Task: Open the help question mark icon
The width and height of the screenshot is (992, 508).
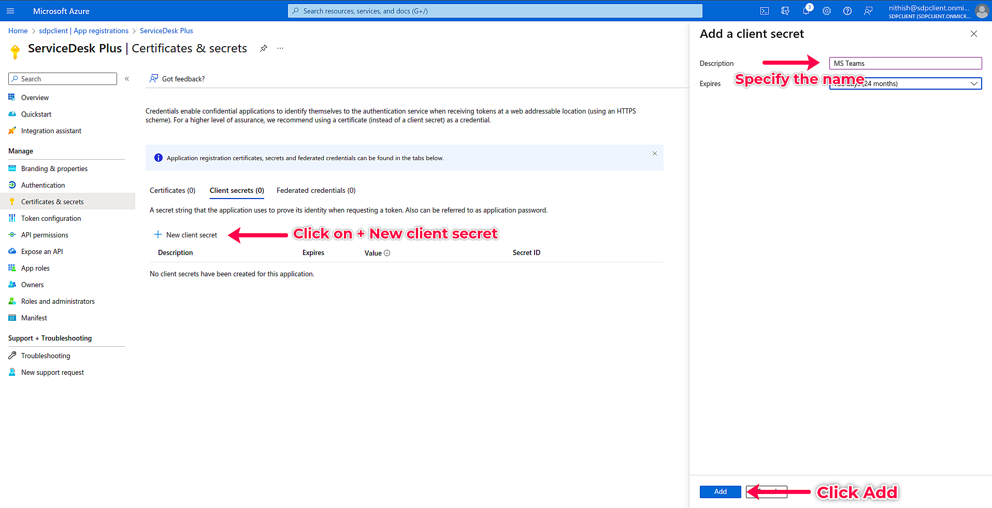Action: pos(847,11)
